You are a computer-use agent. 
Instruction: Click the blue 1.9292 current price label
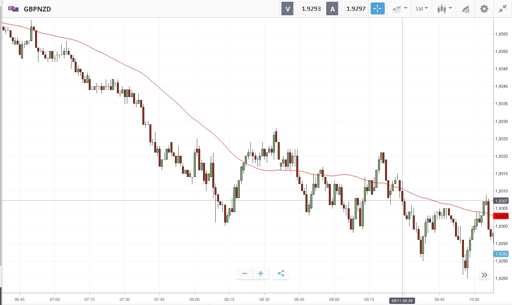[x=501, y=254]
